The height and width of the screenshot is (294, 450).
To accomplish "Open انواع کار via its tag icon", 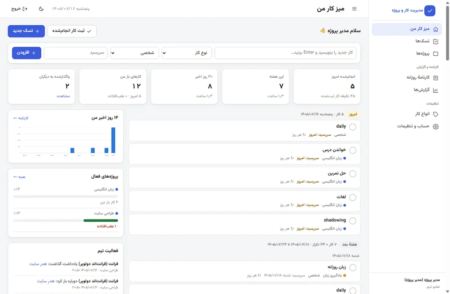I will pyautogui.click(x=435, y=114).
